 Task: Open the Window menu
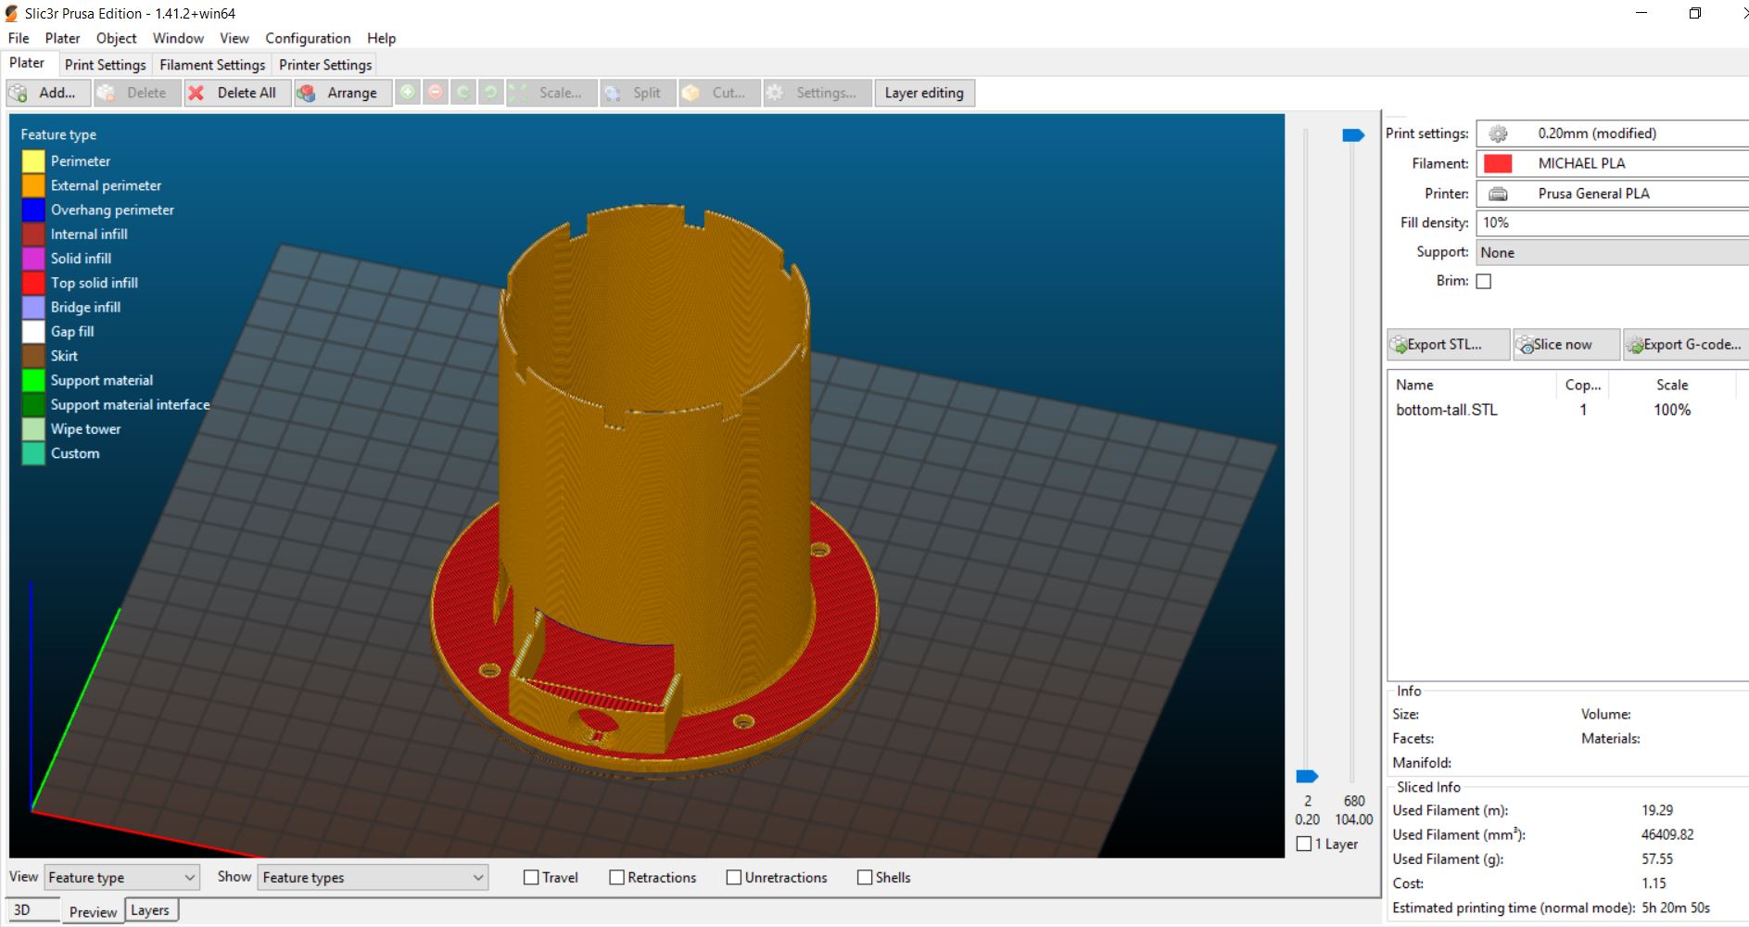click(x=178, y=38)
